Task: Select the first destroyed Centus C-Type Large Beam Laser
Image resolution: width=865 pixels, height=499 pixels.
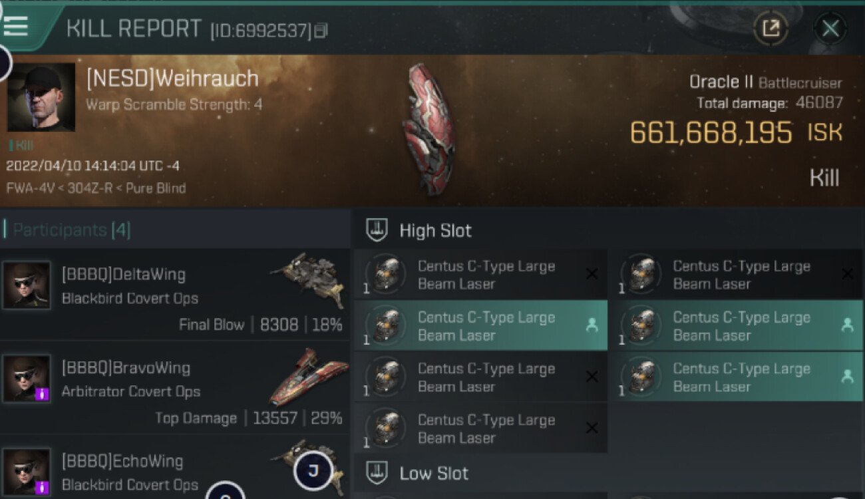Action: 480,274
